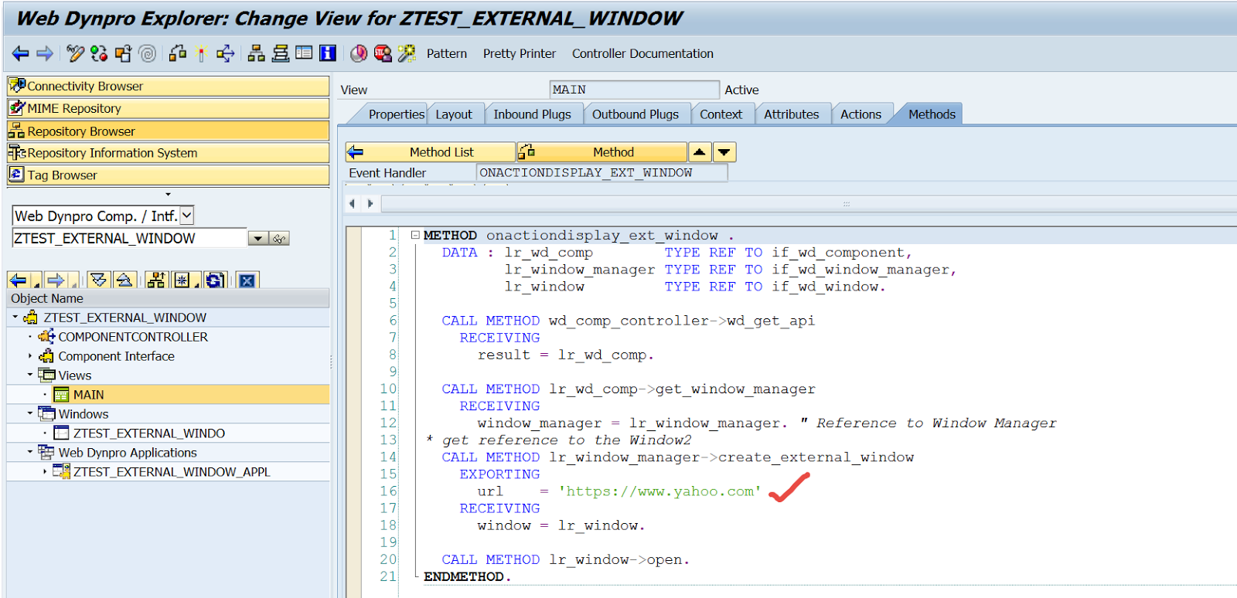Click the Event Handler name field
The image size is (1237, 598).
601,173
